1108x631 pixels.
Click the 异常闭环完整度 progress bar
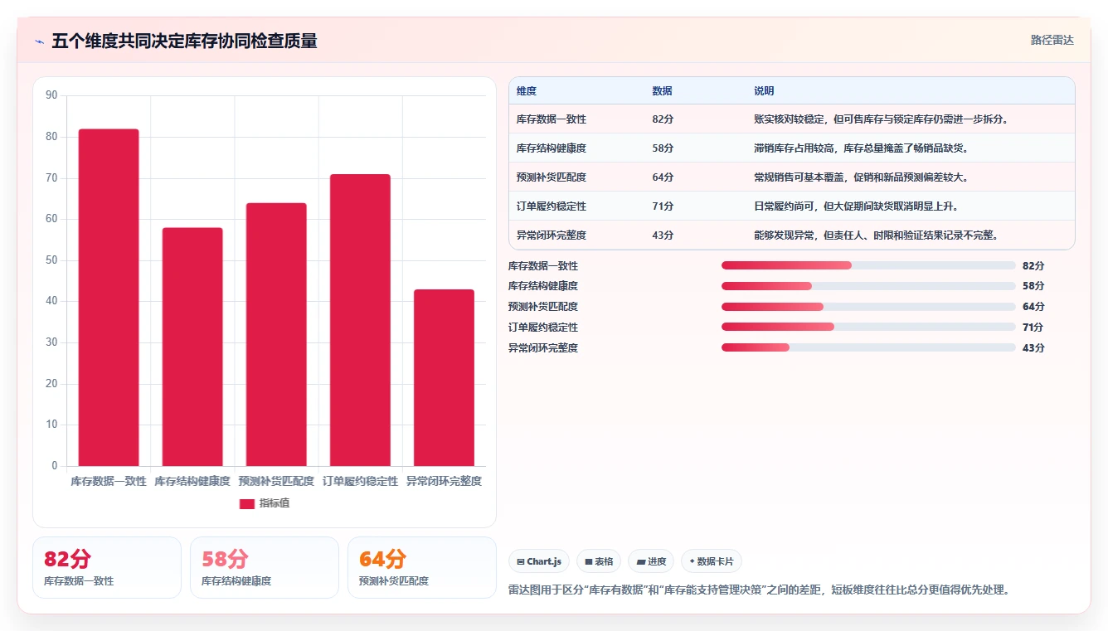click(x=868, y=348)
